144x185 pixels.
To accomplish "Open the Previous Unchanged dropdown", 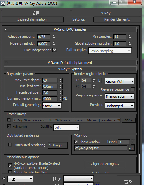I will coord(119,106).
